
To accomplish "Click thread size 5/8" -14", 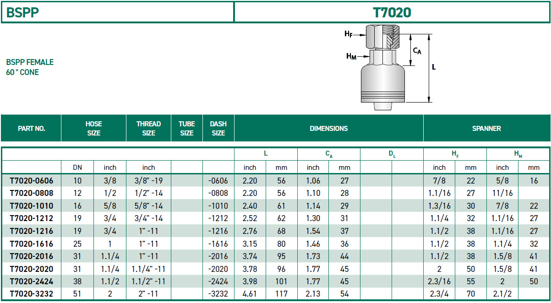I will 149,206.
